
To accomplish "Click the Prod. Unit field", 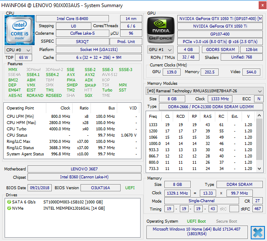I will tap(126, 42).
